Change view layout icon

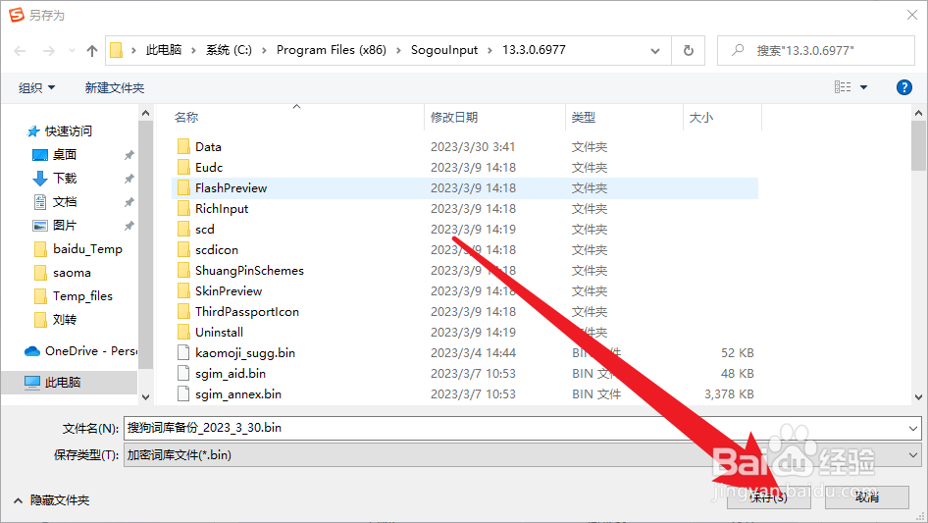point(843,87)
